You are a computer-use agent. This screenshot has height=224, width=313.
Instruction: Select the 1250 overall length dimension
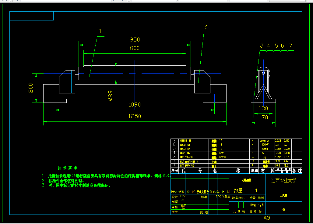click(x=135, y=116)
